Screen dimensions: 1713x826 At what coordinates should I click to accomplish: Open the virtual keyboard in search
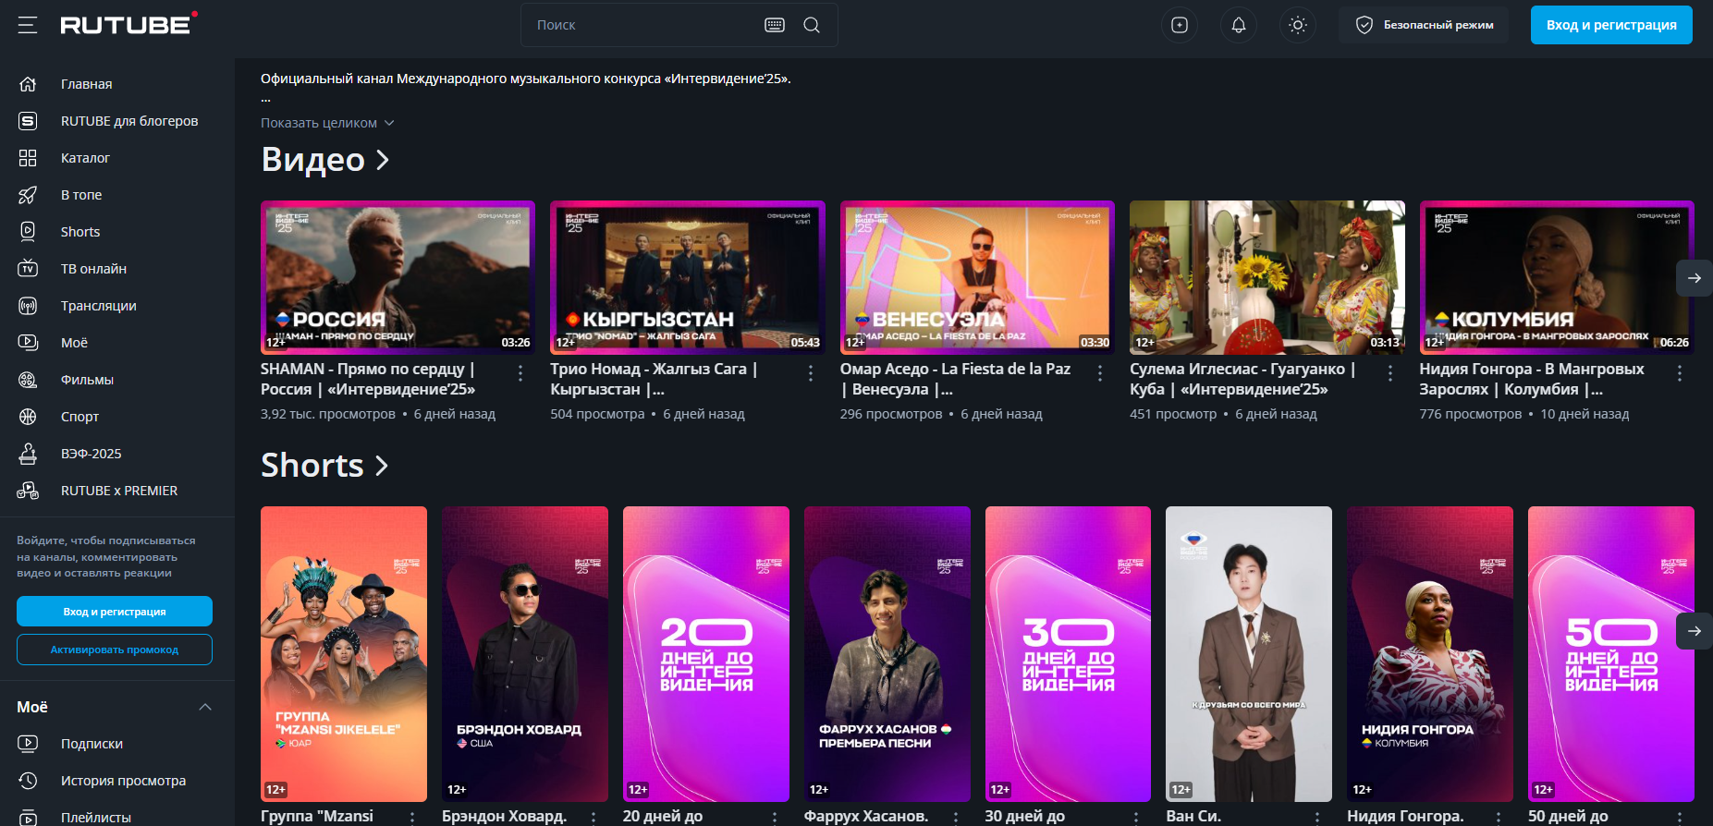coord(775,25)
